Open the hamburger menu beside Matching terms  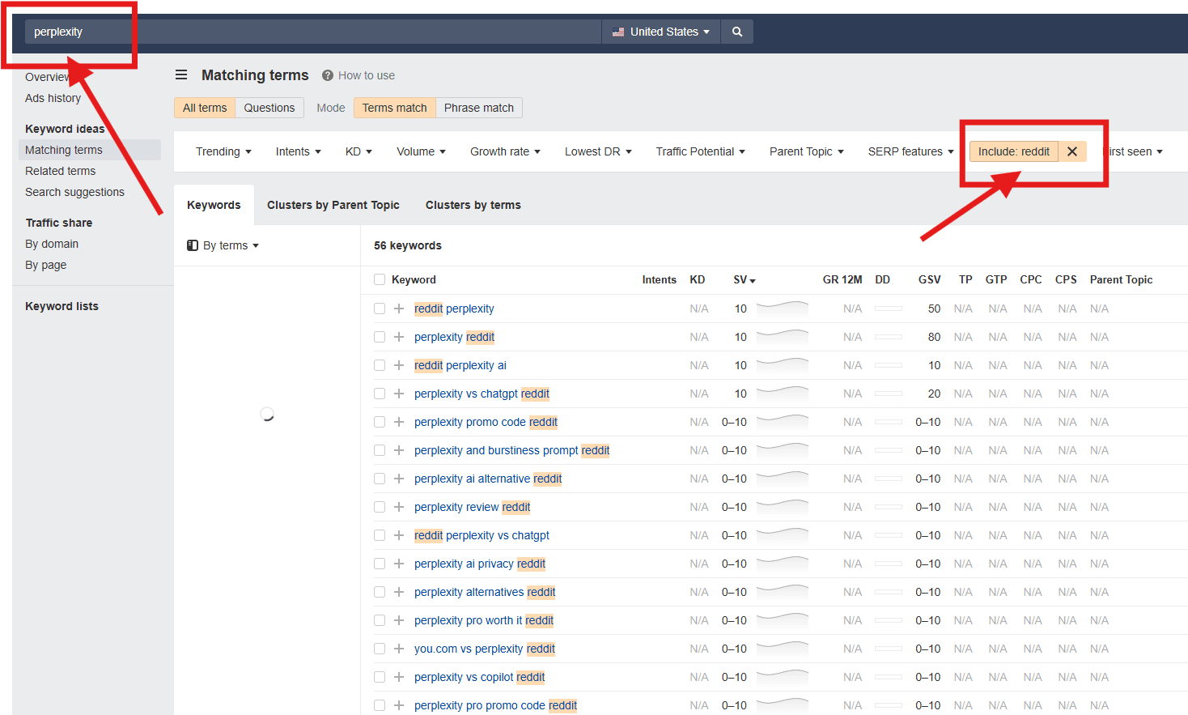[x=181, y=74]
